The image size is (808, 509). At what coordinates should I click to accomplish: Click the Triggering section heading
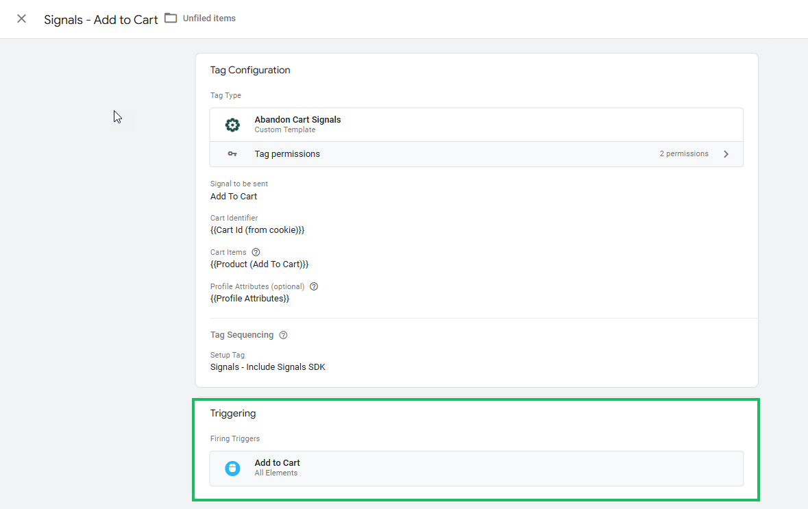click(233, 414)
